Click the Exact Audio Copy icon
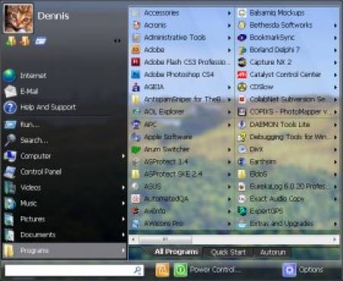 click(242, 199)
